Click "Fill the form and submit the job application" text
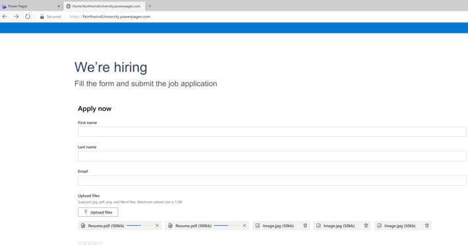 click(146, 84)
